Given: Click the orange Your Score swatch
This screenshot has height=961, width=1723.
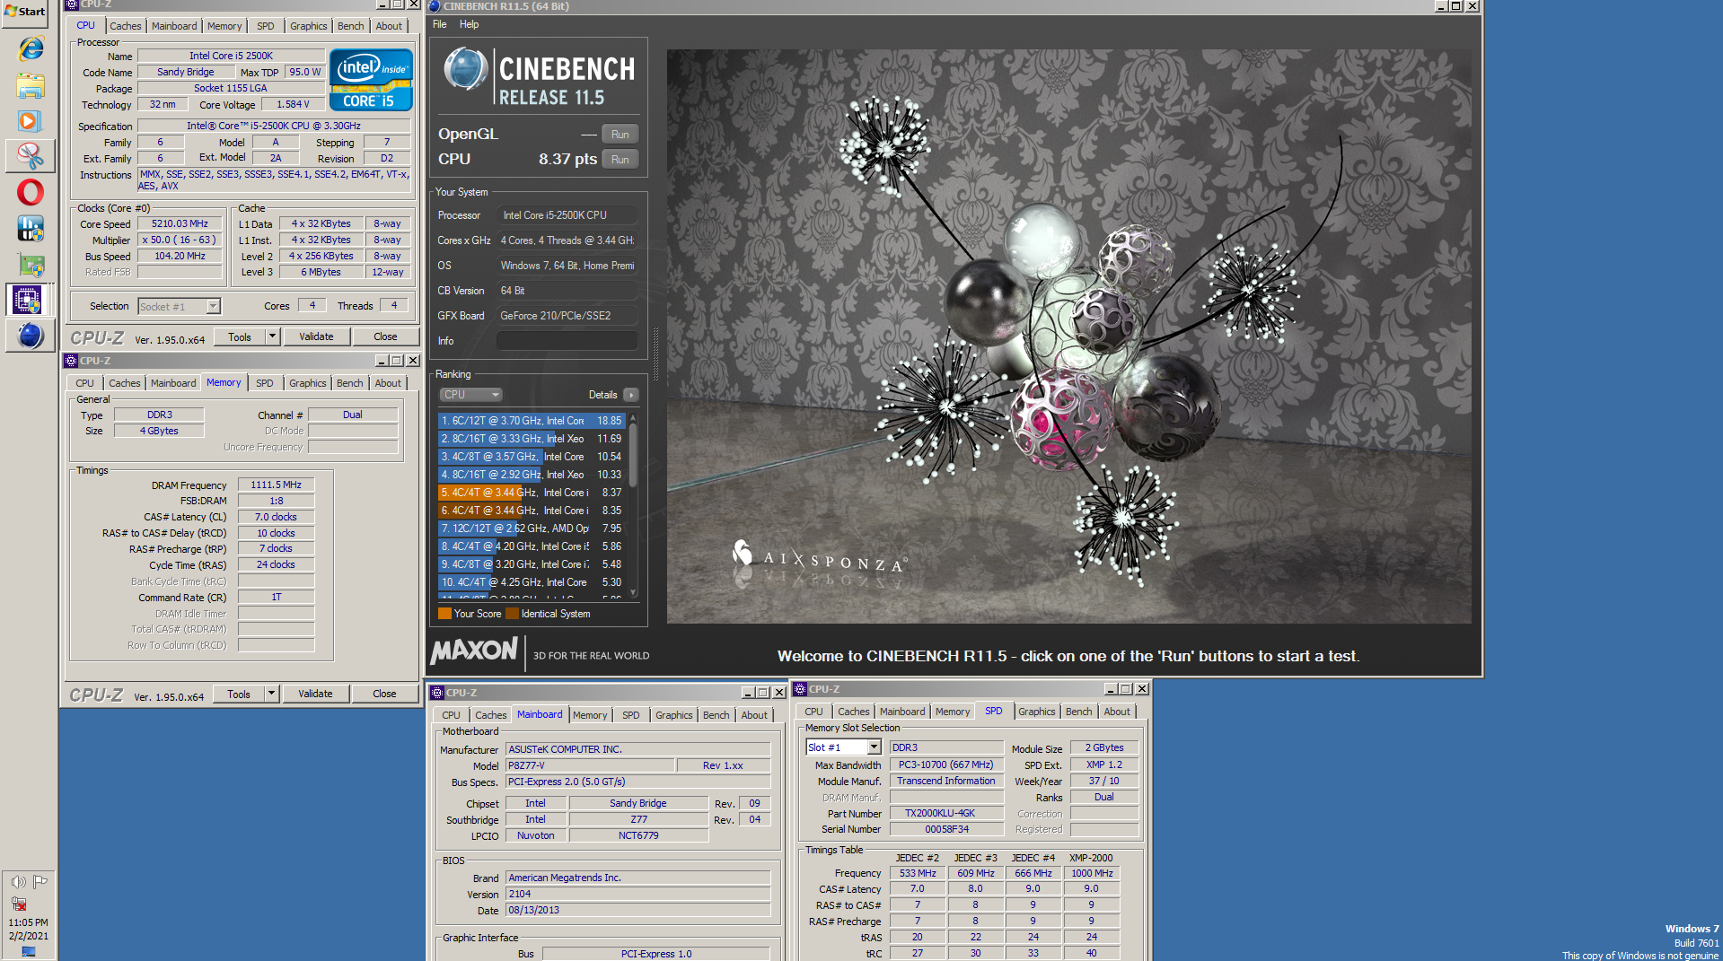Looking at the screenshot, I should 444,614.
